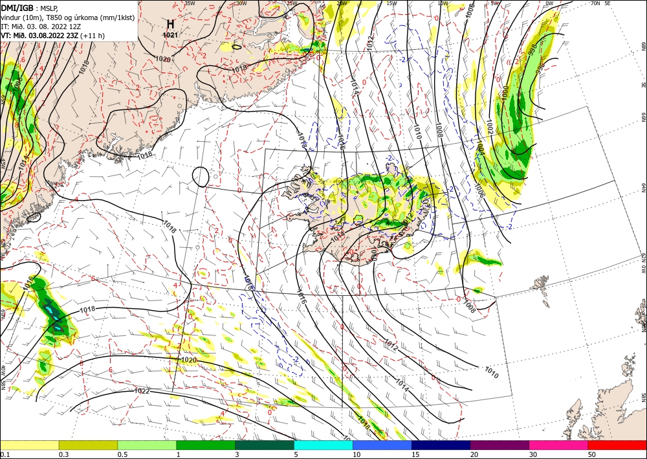Click the 'IT: Mið. 03. 08. 2022 12Z' line
Image resolution: width=647 pixels, height=459 pixels.
[x=41, y=27]
